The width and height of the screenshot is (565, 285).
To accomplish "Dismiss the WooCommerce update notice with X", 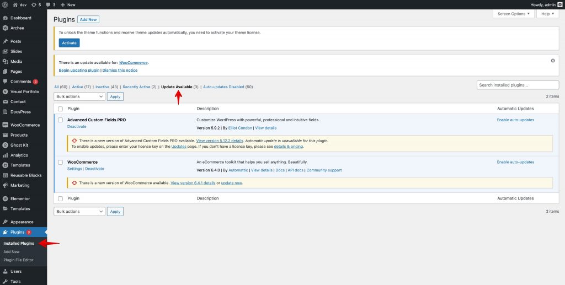I will 553,61.
